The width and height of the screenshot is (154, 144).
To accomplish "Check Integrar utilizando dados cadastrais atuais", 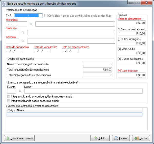I will click(x=9, y=101).
